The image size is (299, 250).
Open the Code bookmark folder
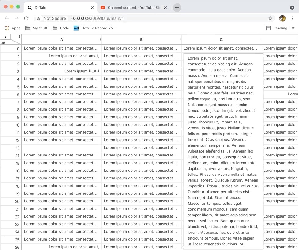[61, 28]
